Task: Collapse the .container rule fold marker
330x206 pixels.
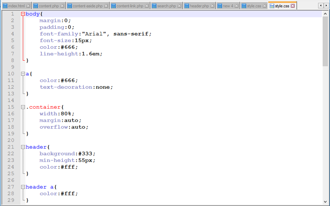Action: pyautogui.click(x=23, y=107)
